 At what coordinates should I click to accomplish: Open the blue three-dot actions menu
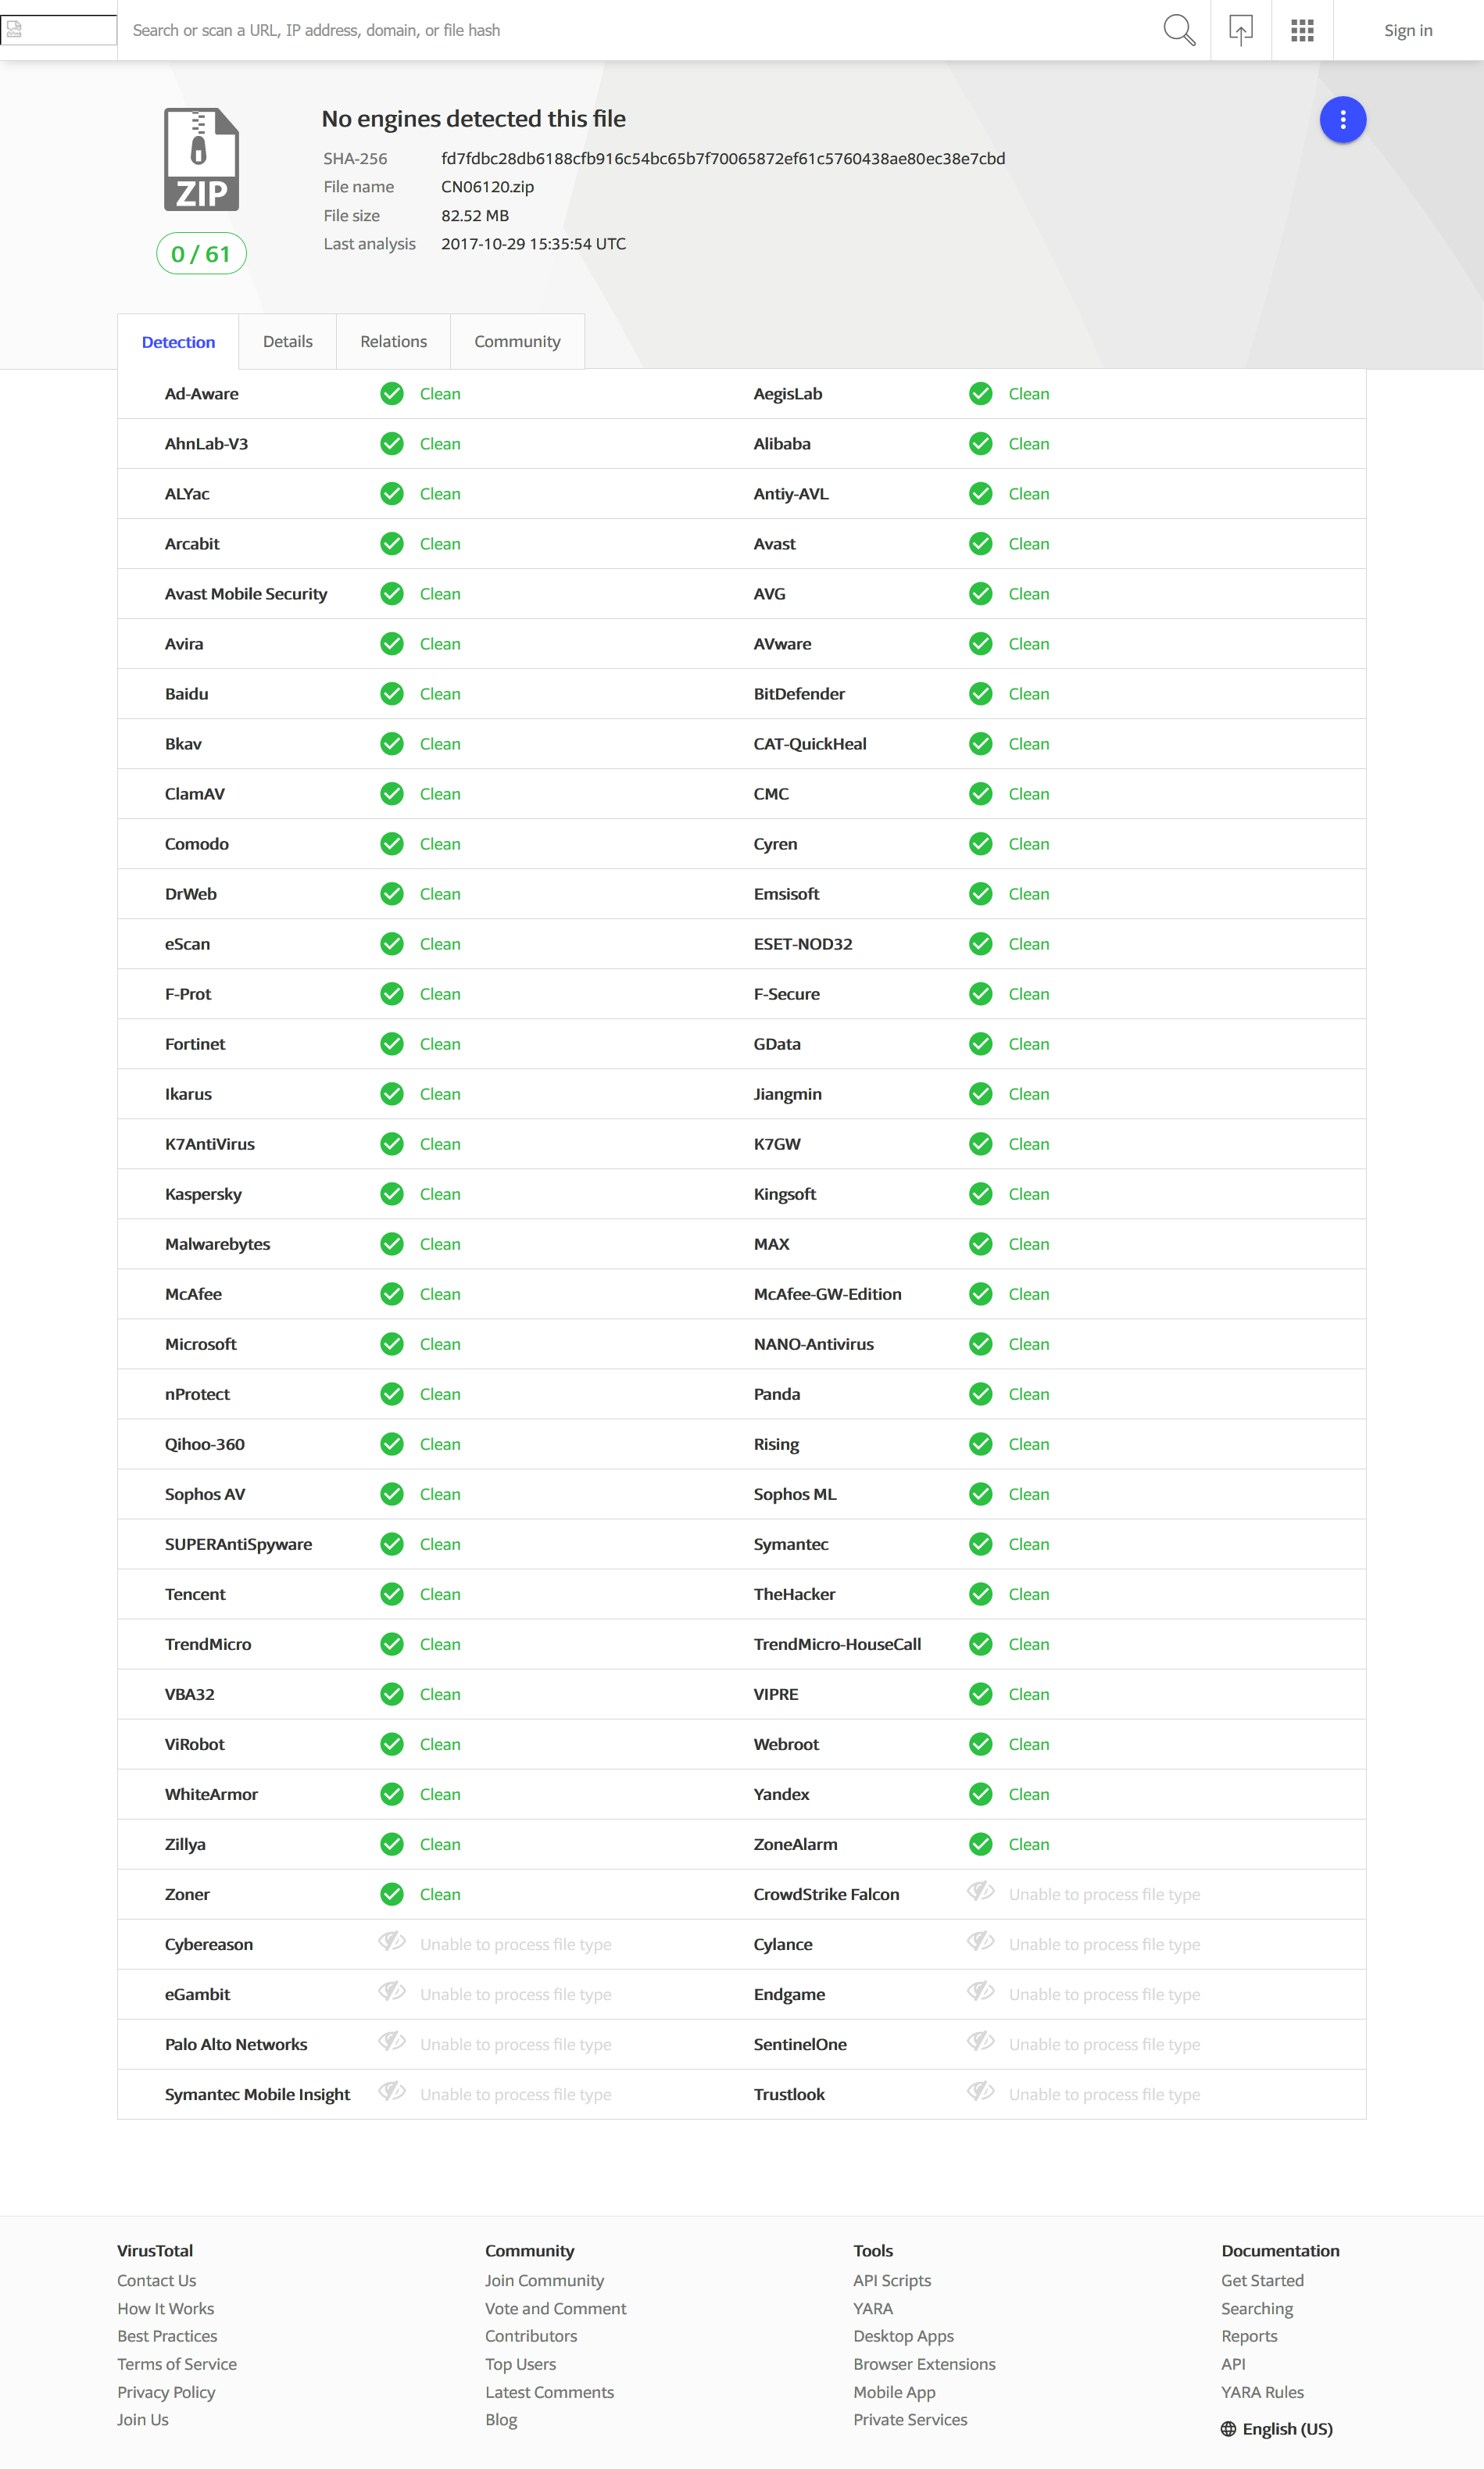[x=1342, y=120]
